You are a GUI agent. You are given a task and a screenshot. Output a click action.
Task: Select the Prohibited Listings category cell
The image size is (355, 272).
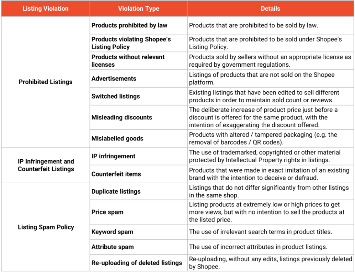tap(46, 82)
